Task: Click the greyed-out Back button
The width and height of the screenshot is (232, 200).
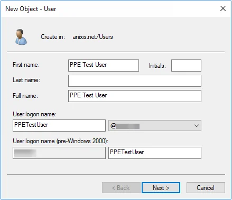Action: pyautogui.click(x=121, y=188)
